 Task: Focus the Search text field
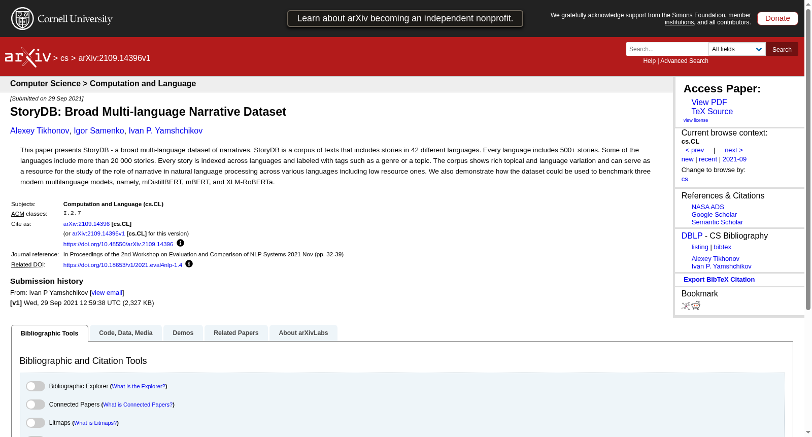667,49
